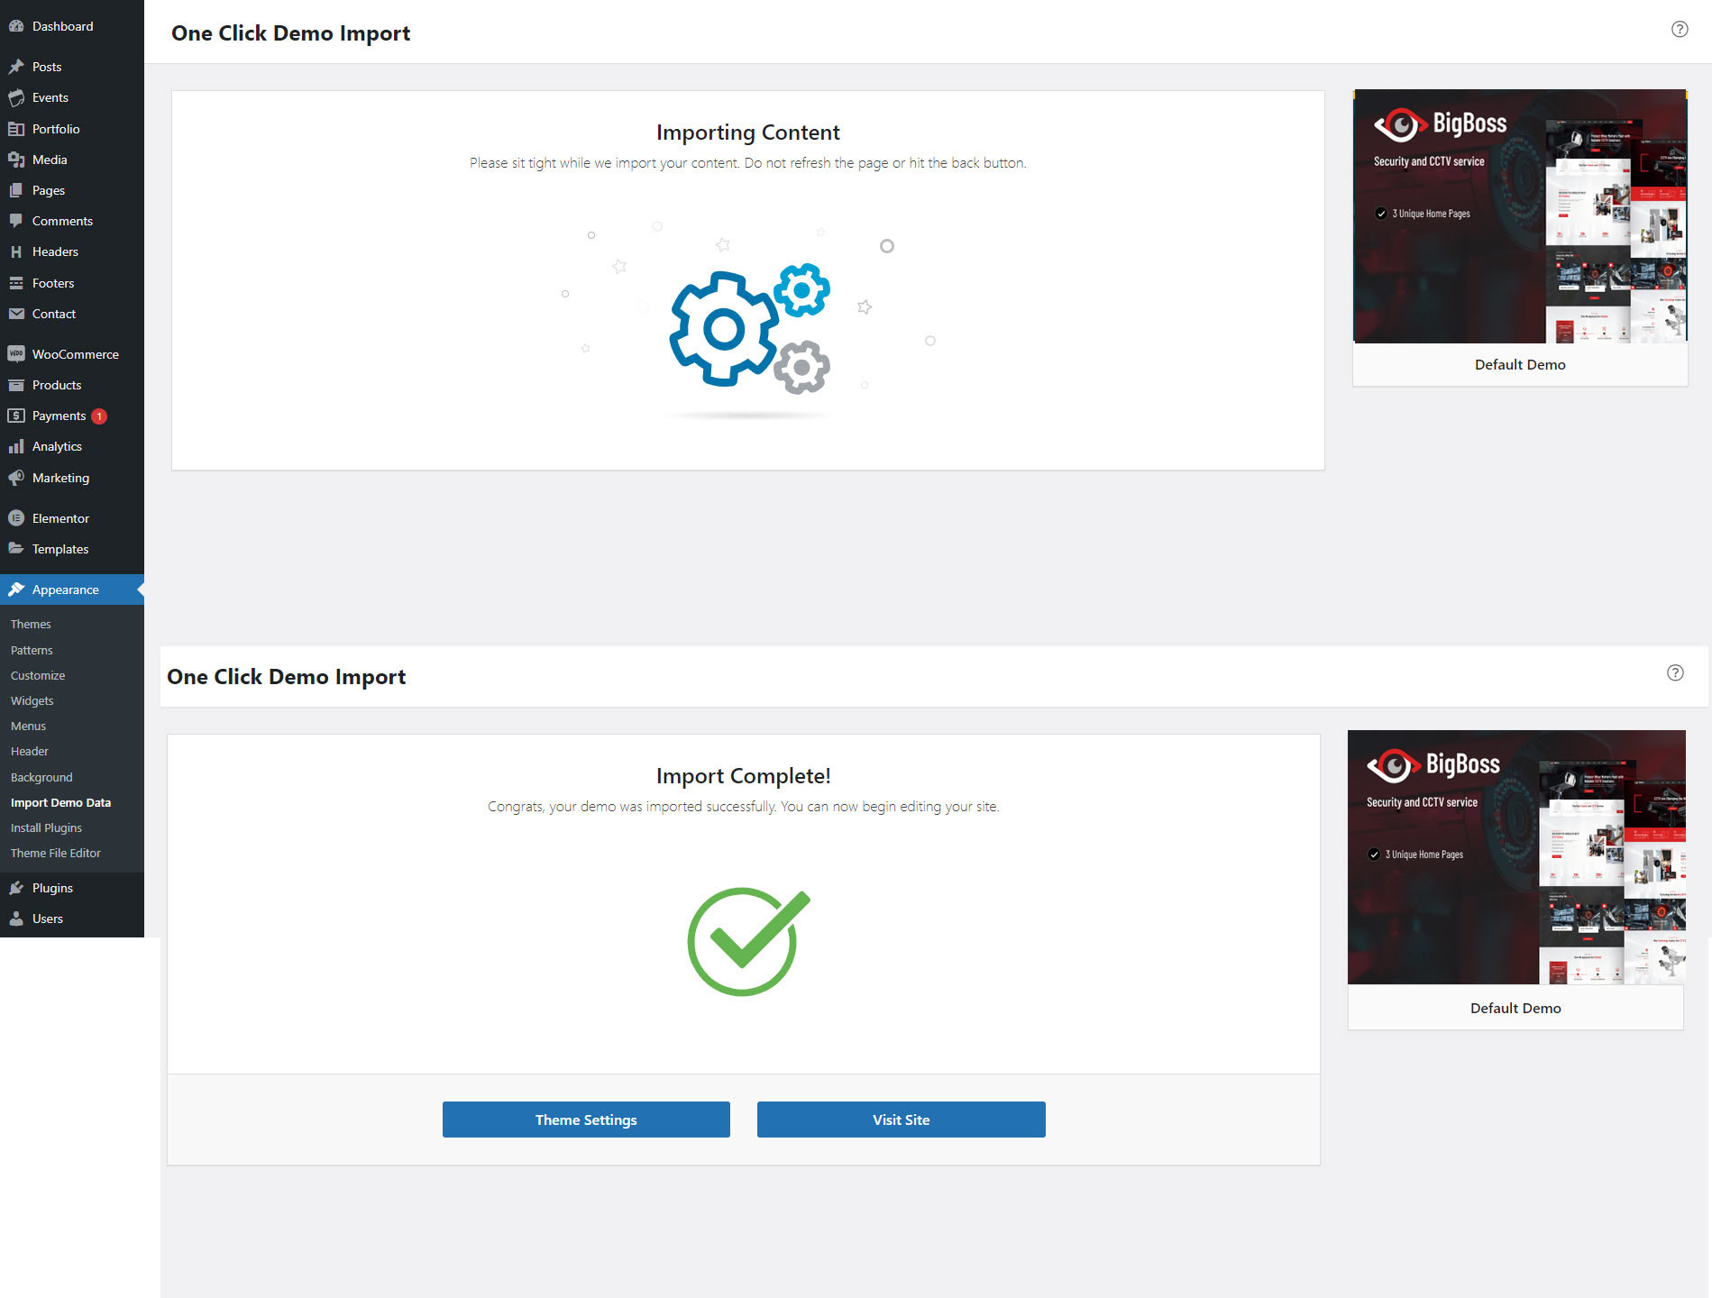Go to Themes under Appearance
The width and height of the screenshot is (1712, 1298).
pyautogui.click(x=31, y=624)
